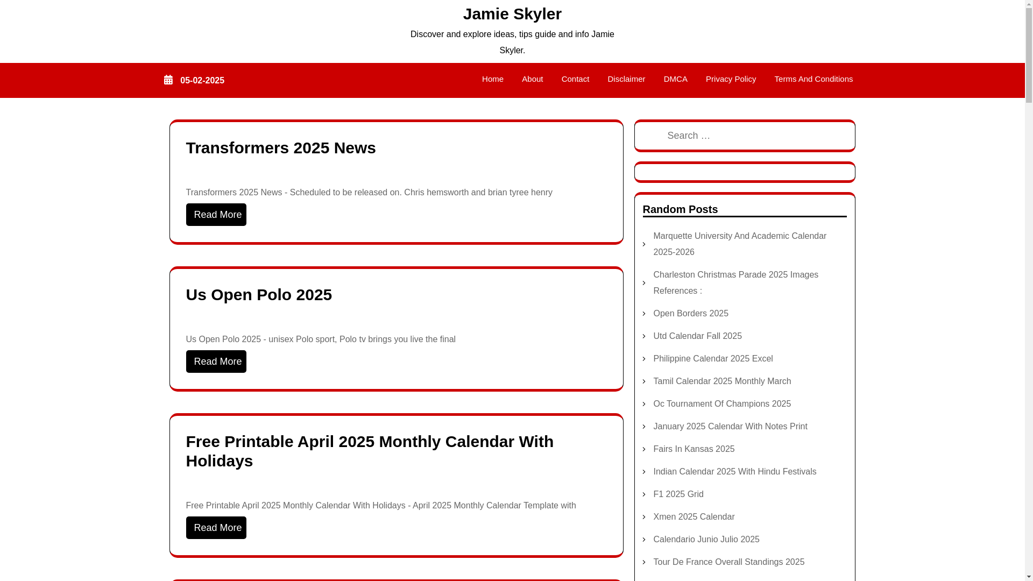
Task: Open Terms And Conditions
Action: [x=813, y=79]
